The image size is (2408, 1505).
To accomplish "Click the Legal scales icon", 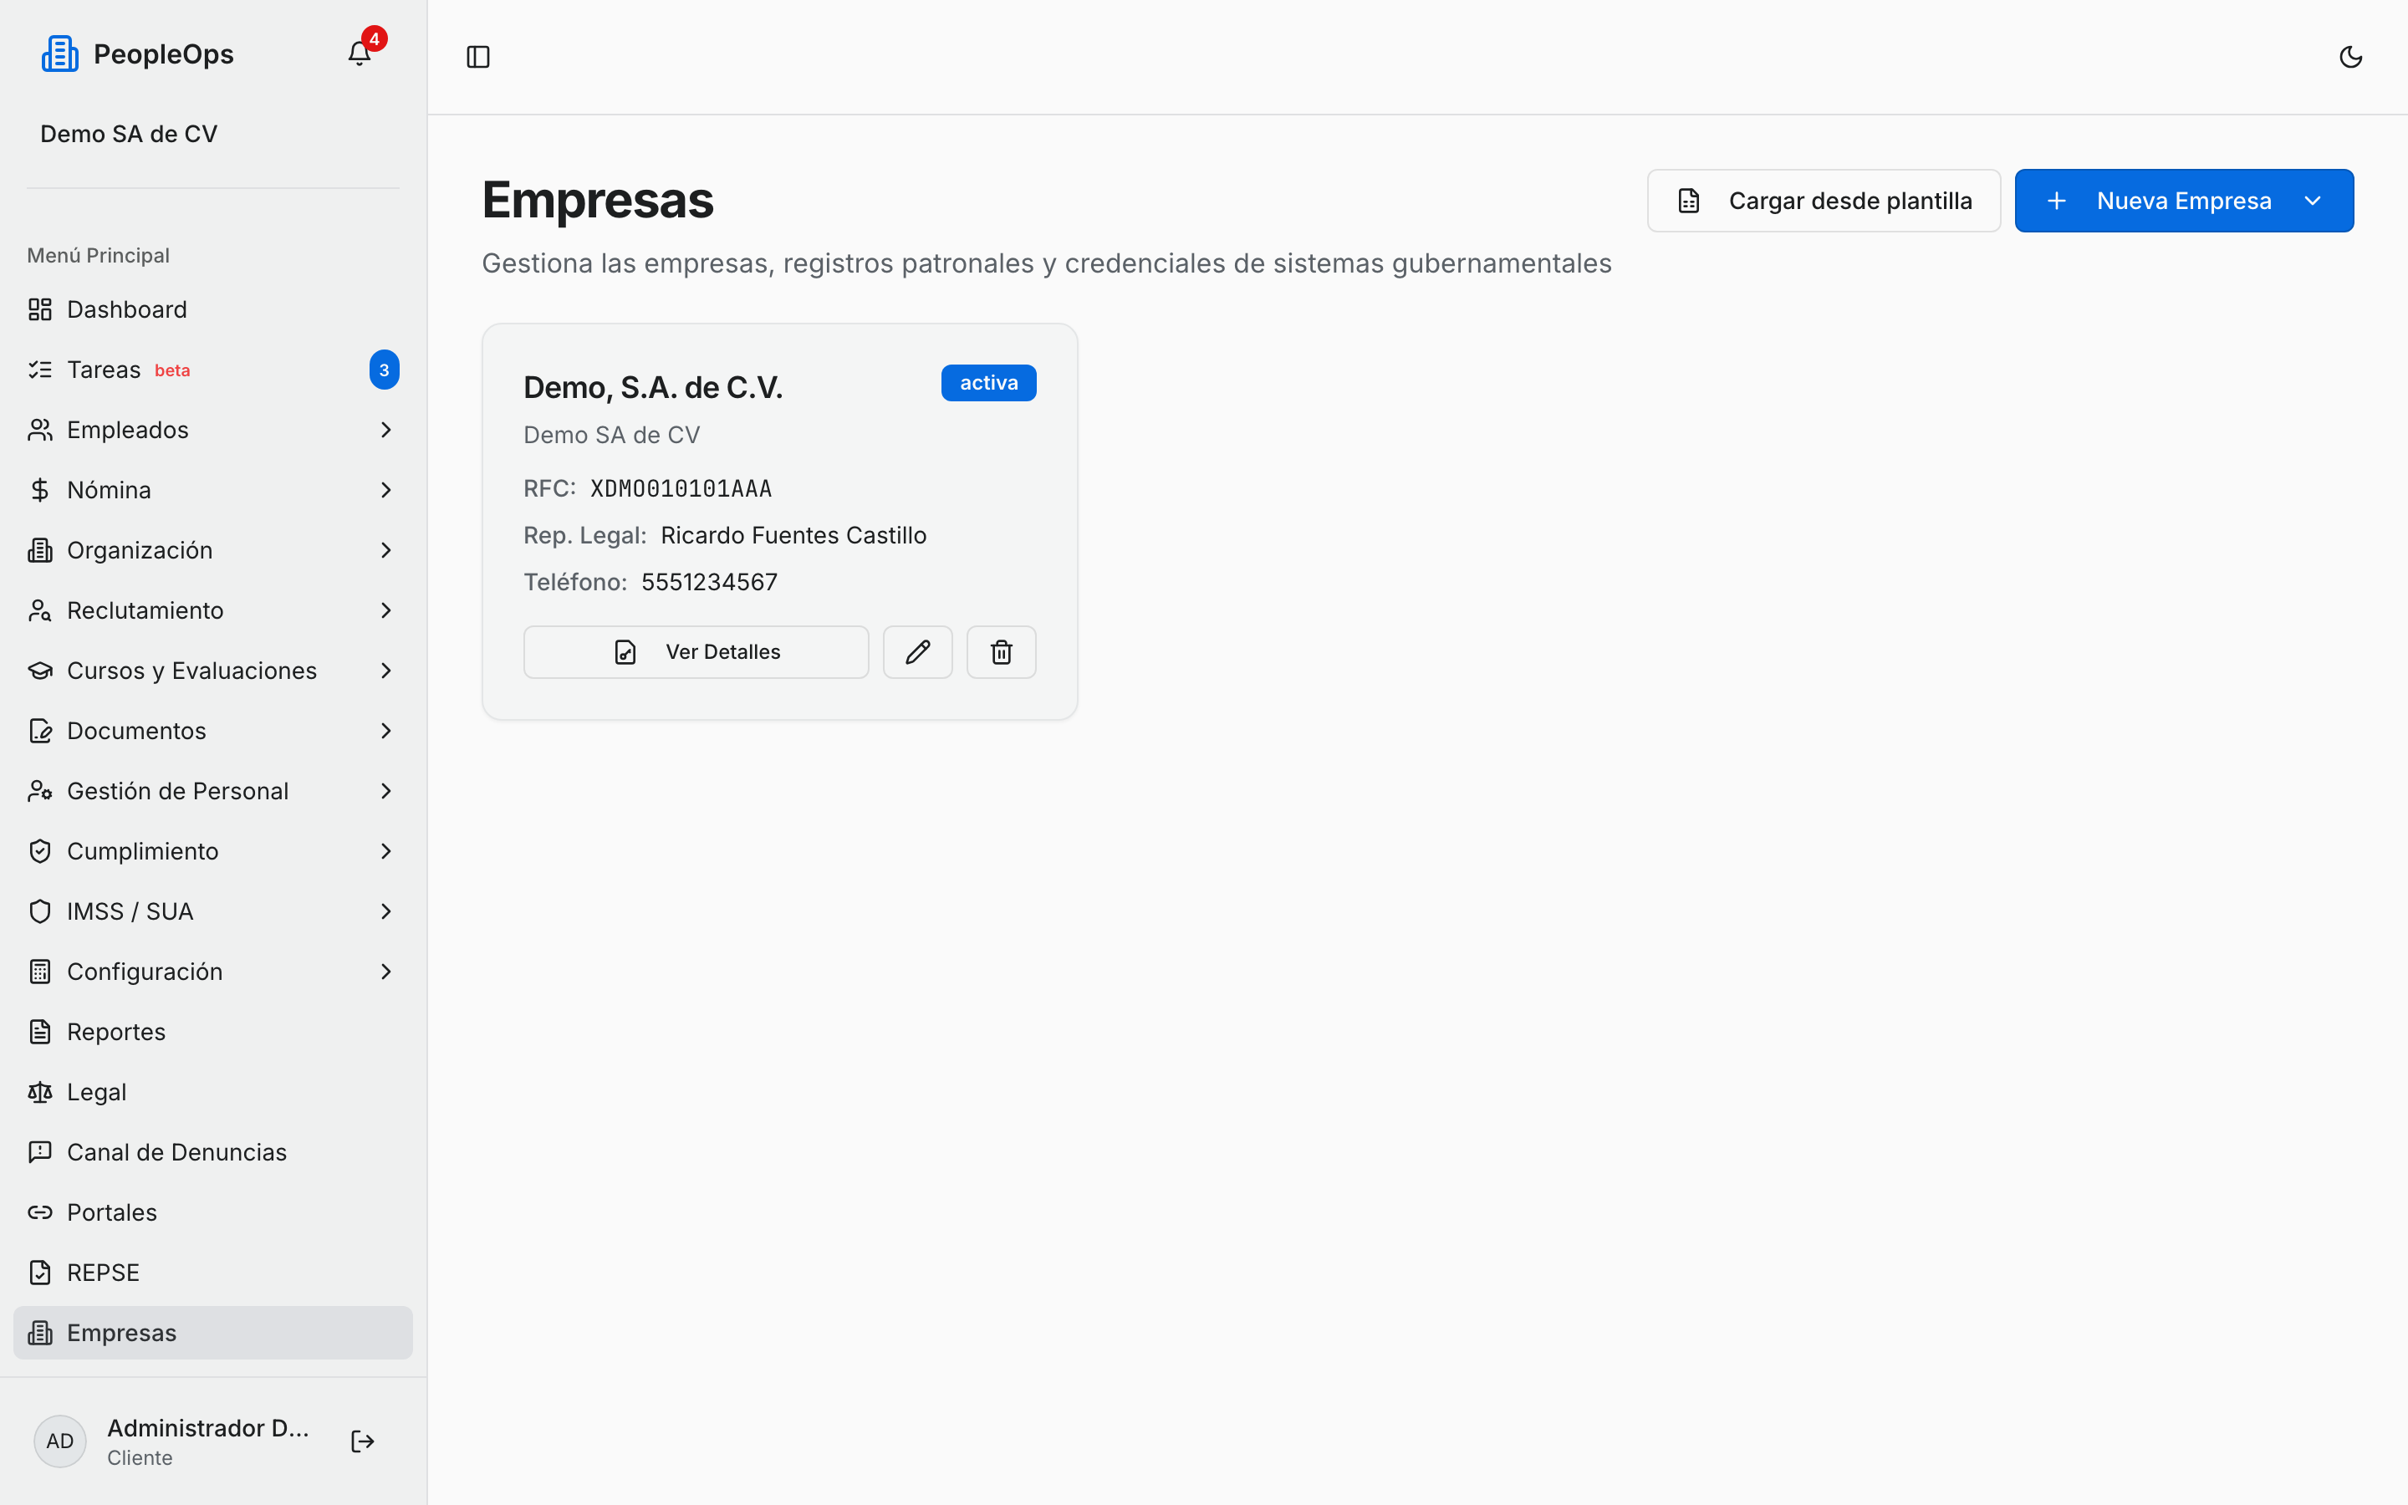I will click(x=40, y=1092).
